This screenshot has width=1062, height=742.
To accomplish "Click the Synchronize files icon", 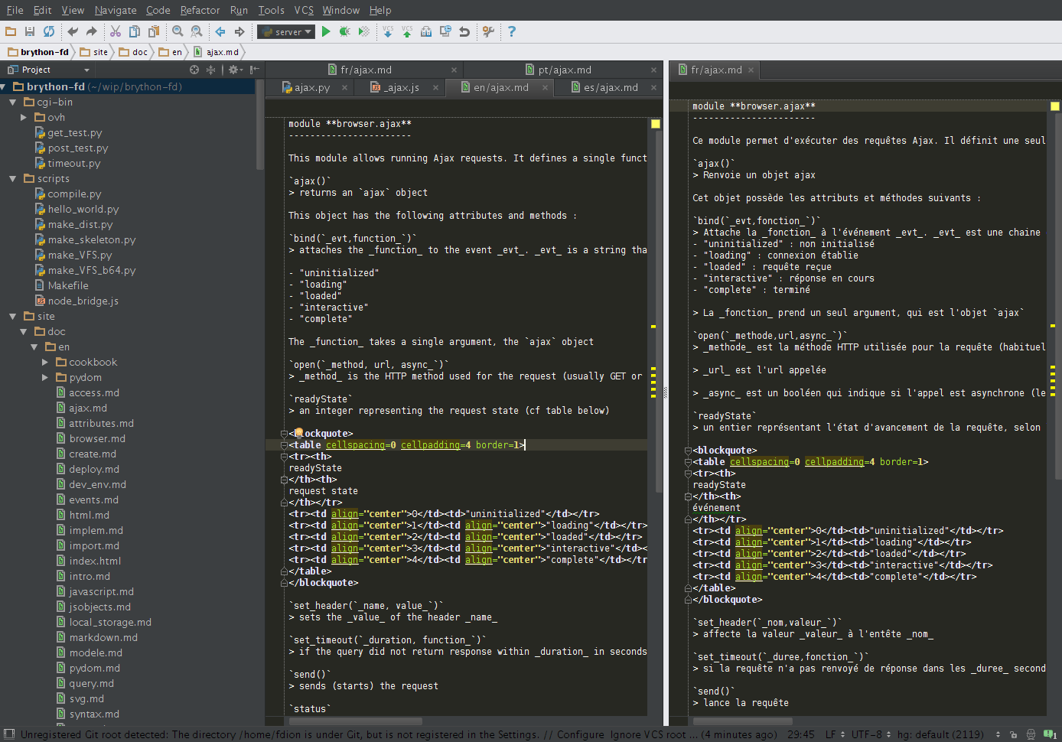I will 48,32.
